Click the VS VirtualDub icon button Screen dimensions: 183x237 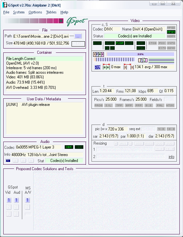pos(97,67)
